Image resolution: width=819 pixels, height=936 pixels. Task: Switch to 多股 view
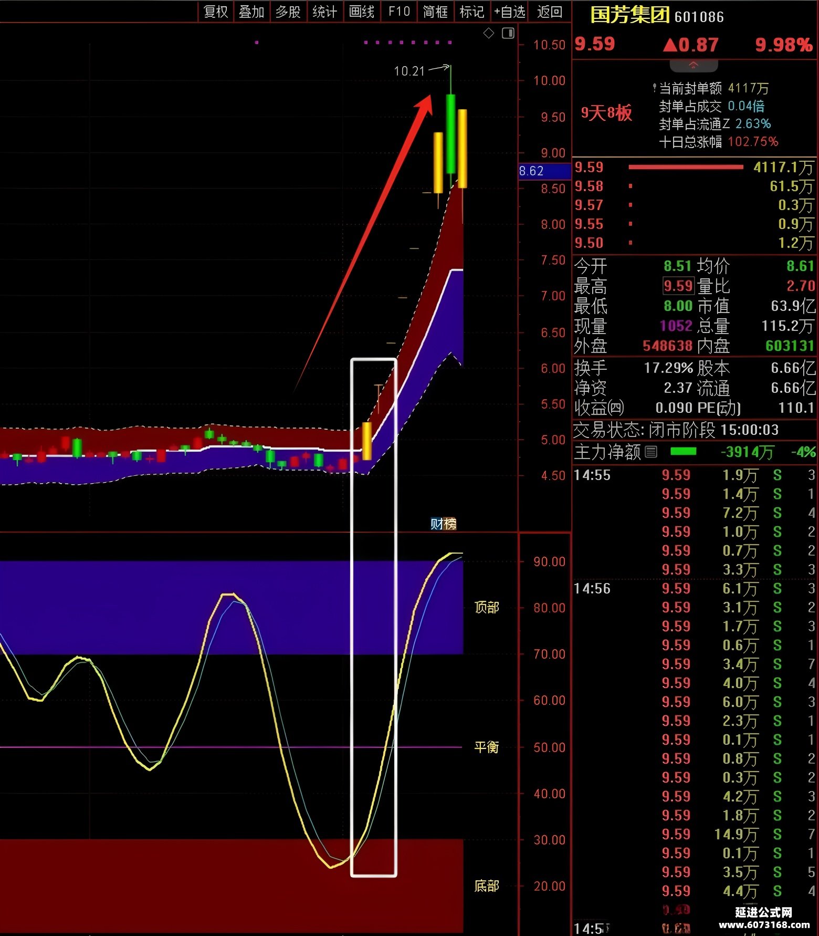point(288,12)
